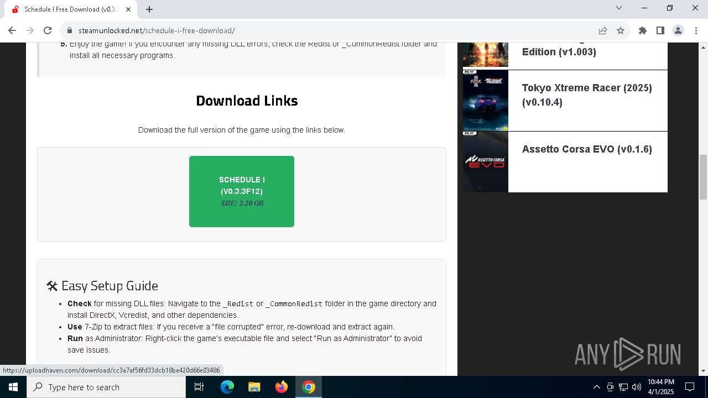708x398 pixels.
Task: Open a new browser tab
Action: click(x=149, y=9)
